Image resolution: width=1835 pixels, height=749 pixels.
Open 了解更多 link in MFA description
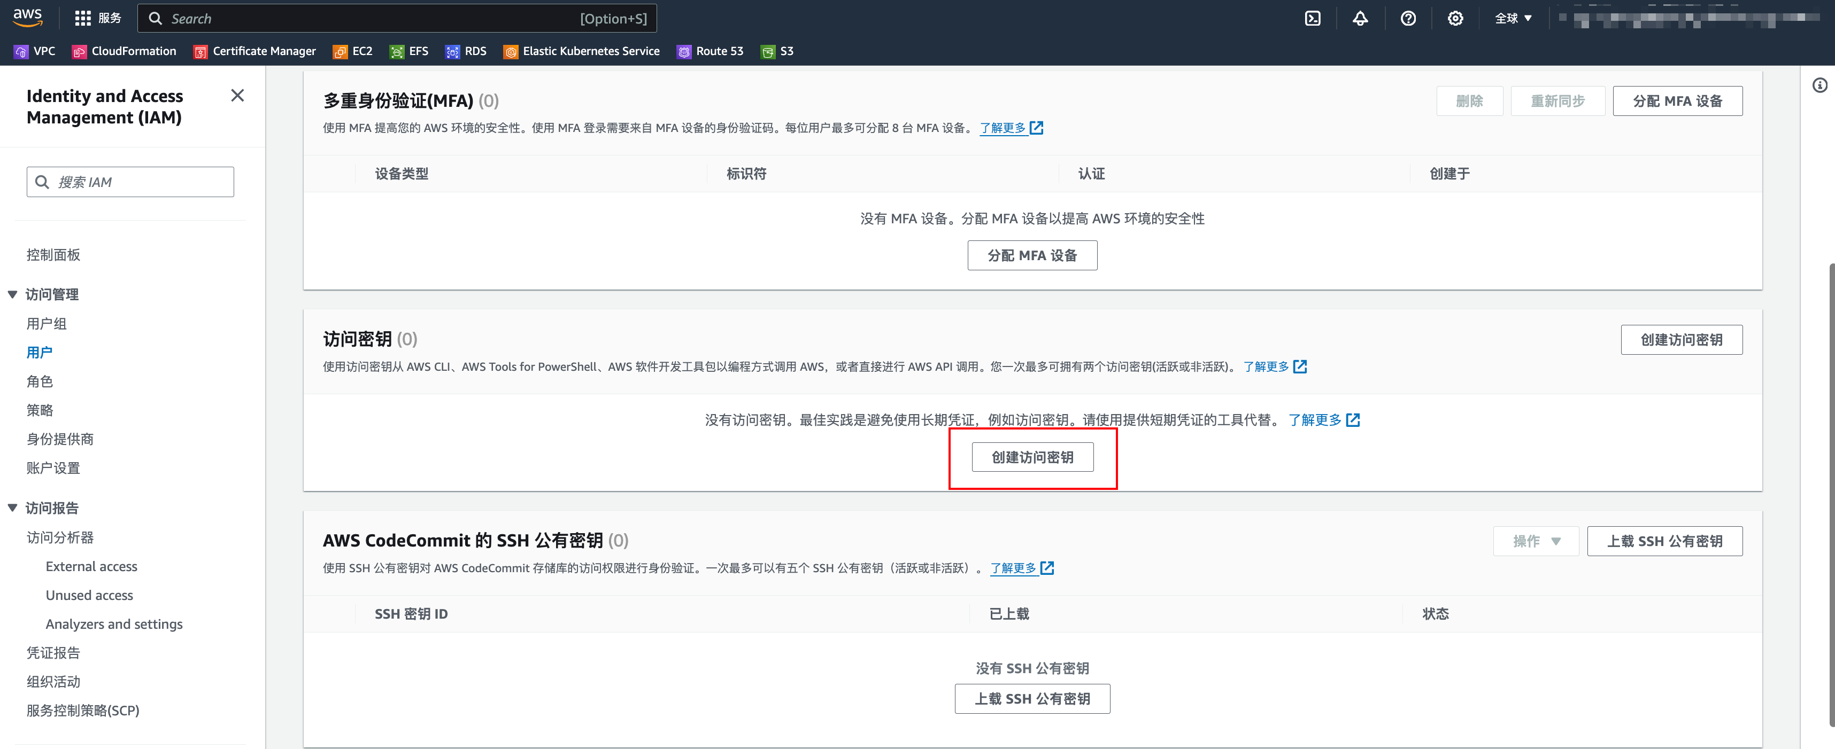coord(1011,128)
